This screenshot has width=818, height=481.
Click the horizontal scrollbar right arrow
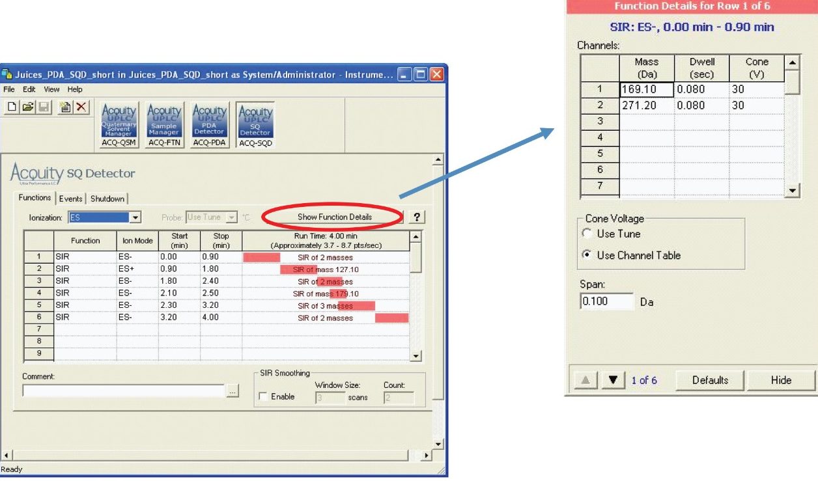tap(427, 455)
